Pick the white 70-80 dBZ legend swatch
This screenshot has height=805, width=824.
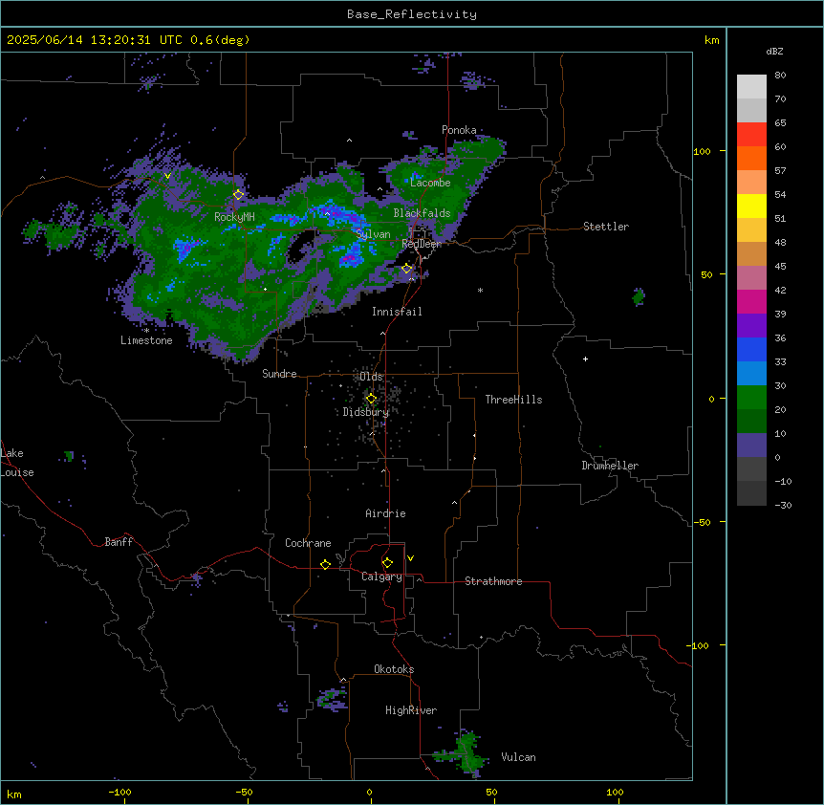(751, 87)
